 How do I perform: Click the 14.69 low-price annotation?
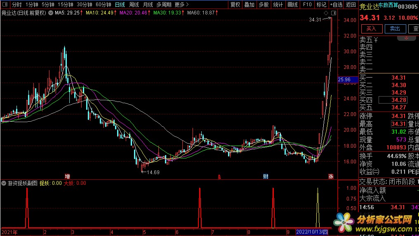coord(153,172)
